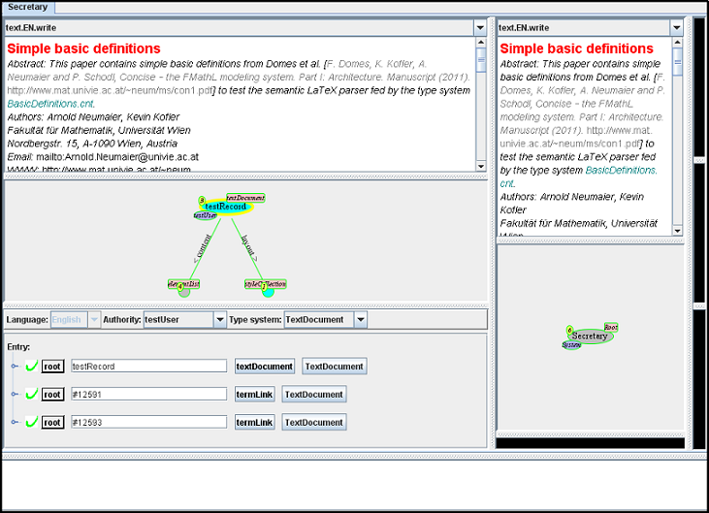This screenshot has height=513, width=709.
Task: Click mailto:Arnold.Neumaier@univie.ac.at email text
Action: pos(117,157)
